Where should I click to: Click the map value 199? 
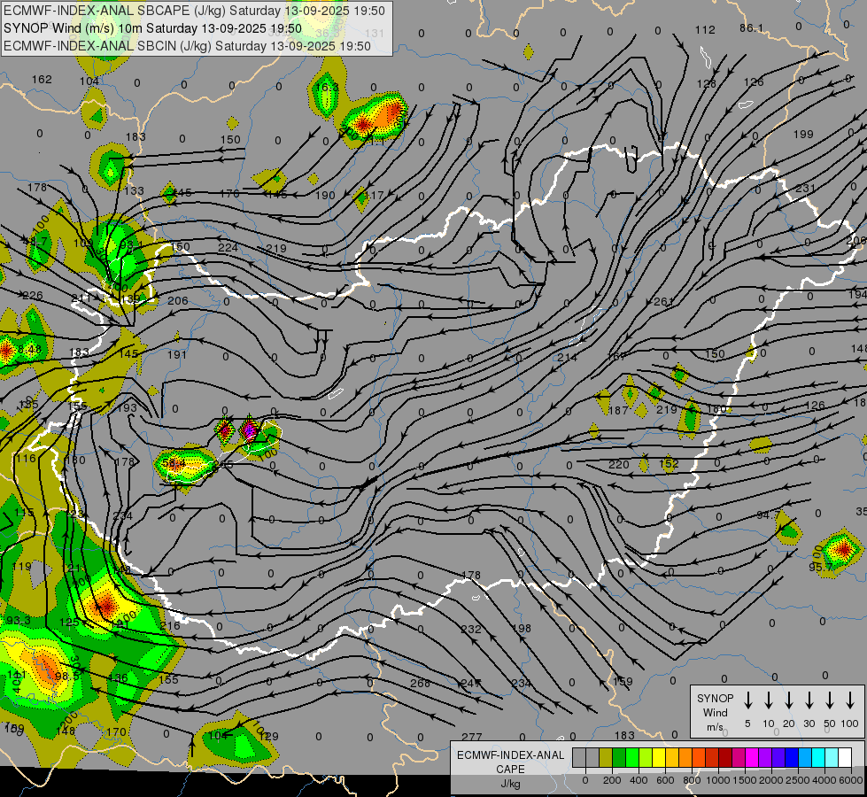pos(803,135)
